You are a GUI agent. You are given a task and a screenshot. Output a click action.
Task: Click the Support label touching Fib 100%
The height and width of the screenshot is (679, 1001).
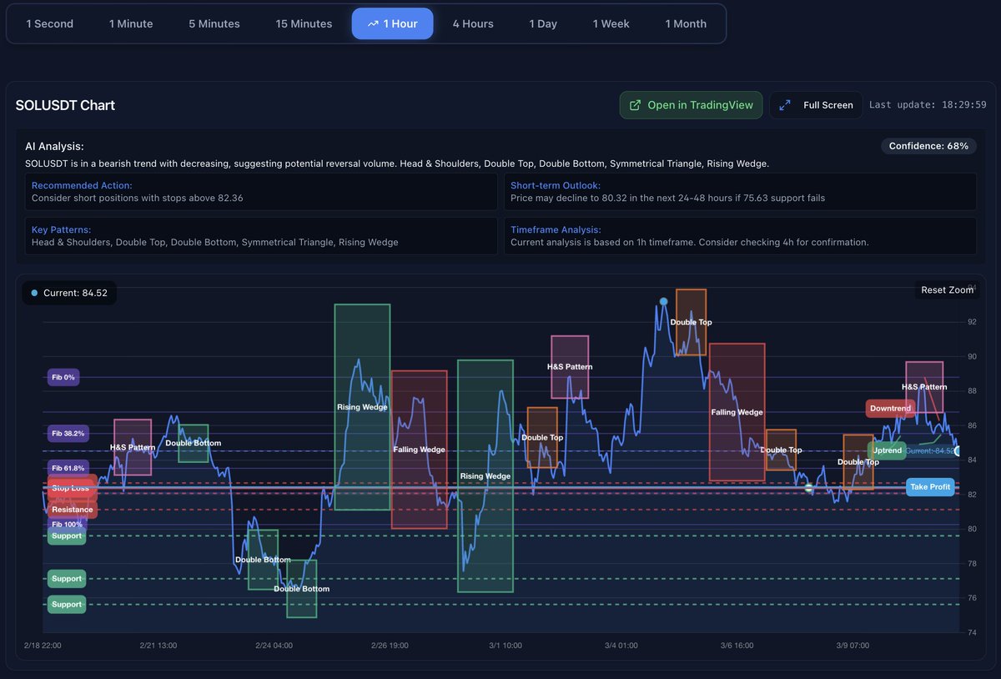tap(67, 536)
